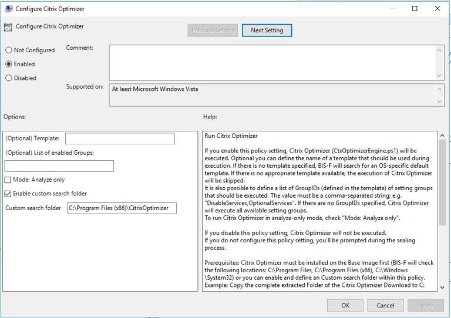Click the Comment box scroll down arrow
Screen dimensions: 451x318
tap(439, 76)
